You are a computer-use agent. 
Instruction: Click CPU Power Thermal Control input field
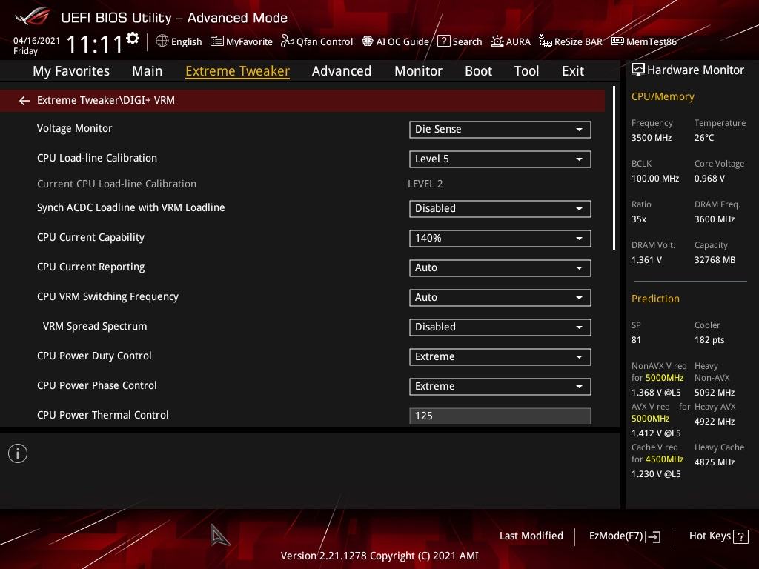[x=500, y=416]
